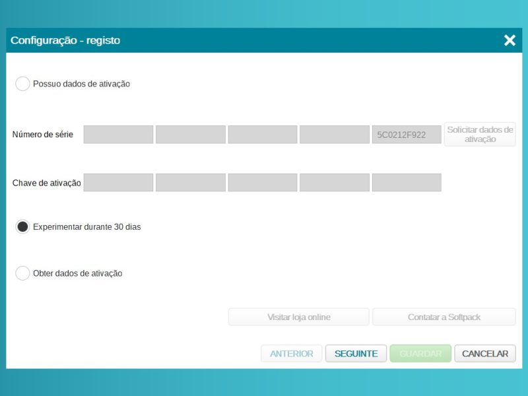Close the Configuração - registo dialog

point(510,40)
